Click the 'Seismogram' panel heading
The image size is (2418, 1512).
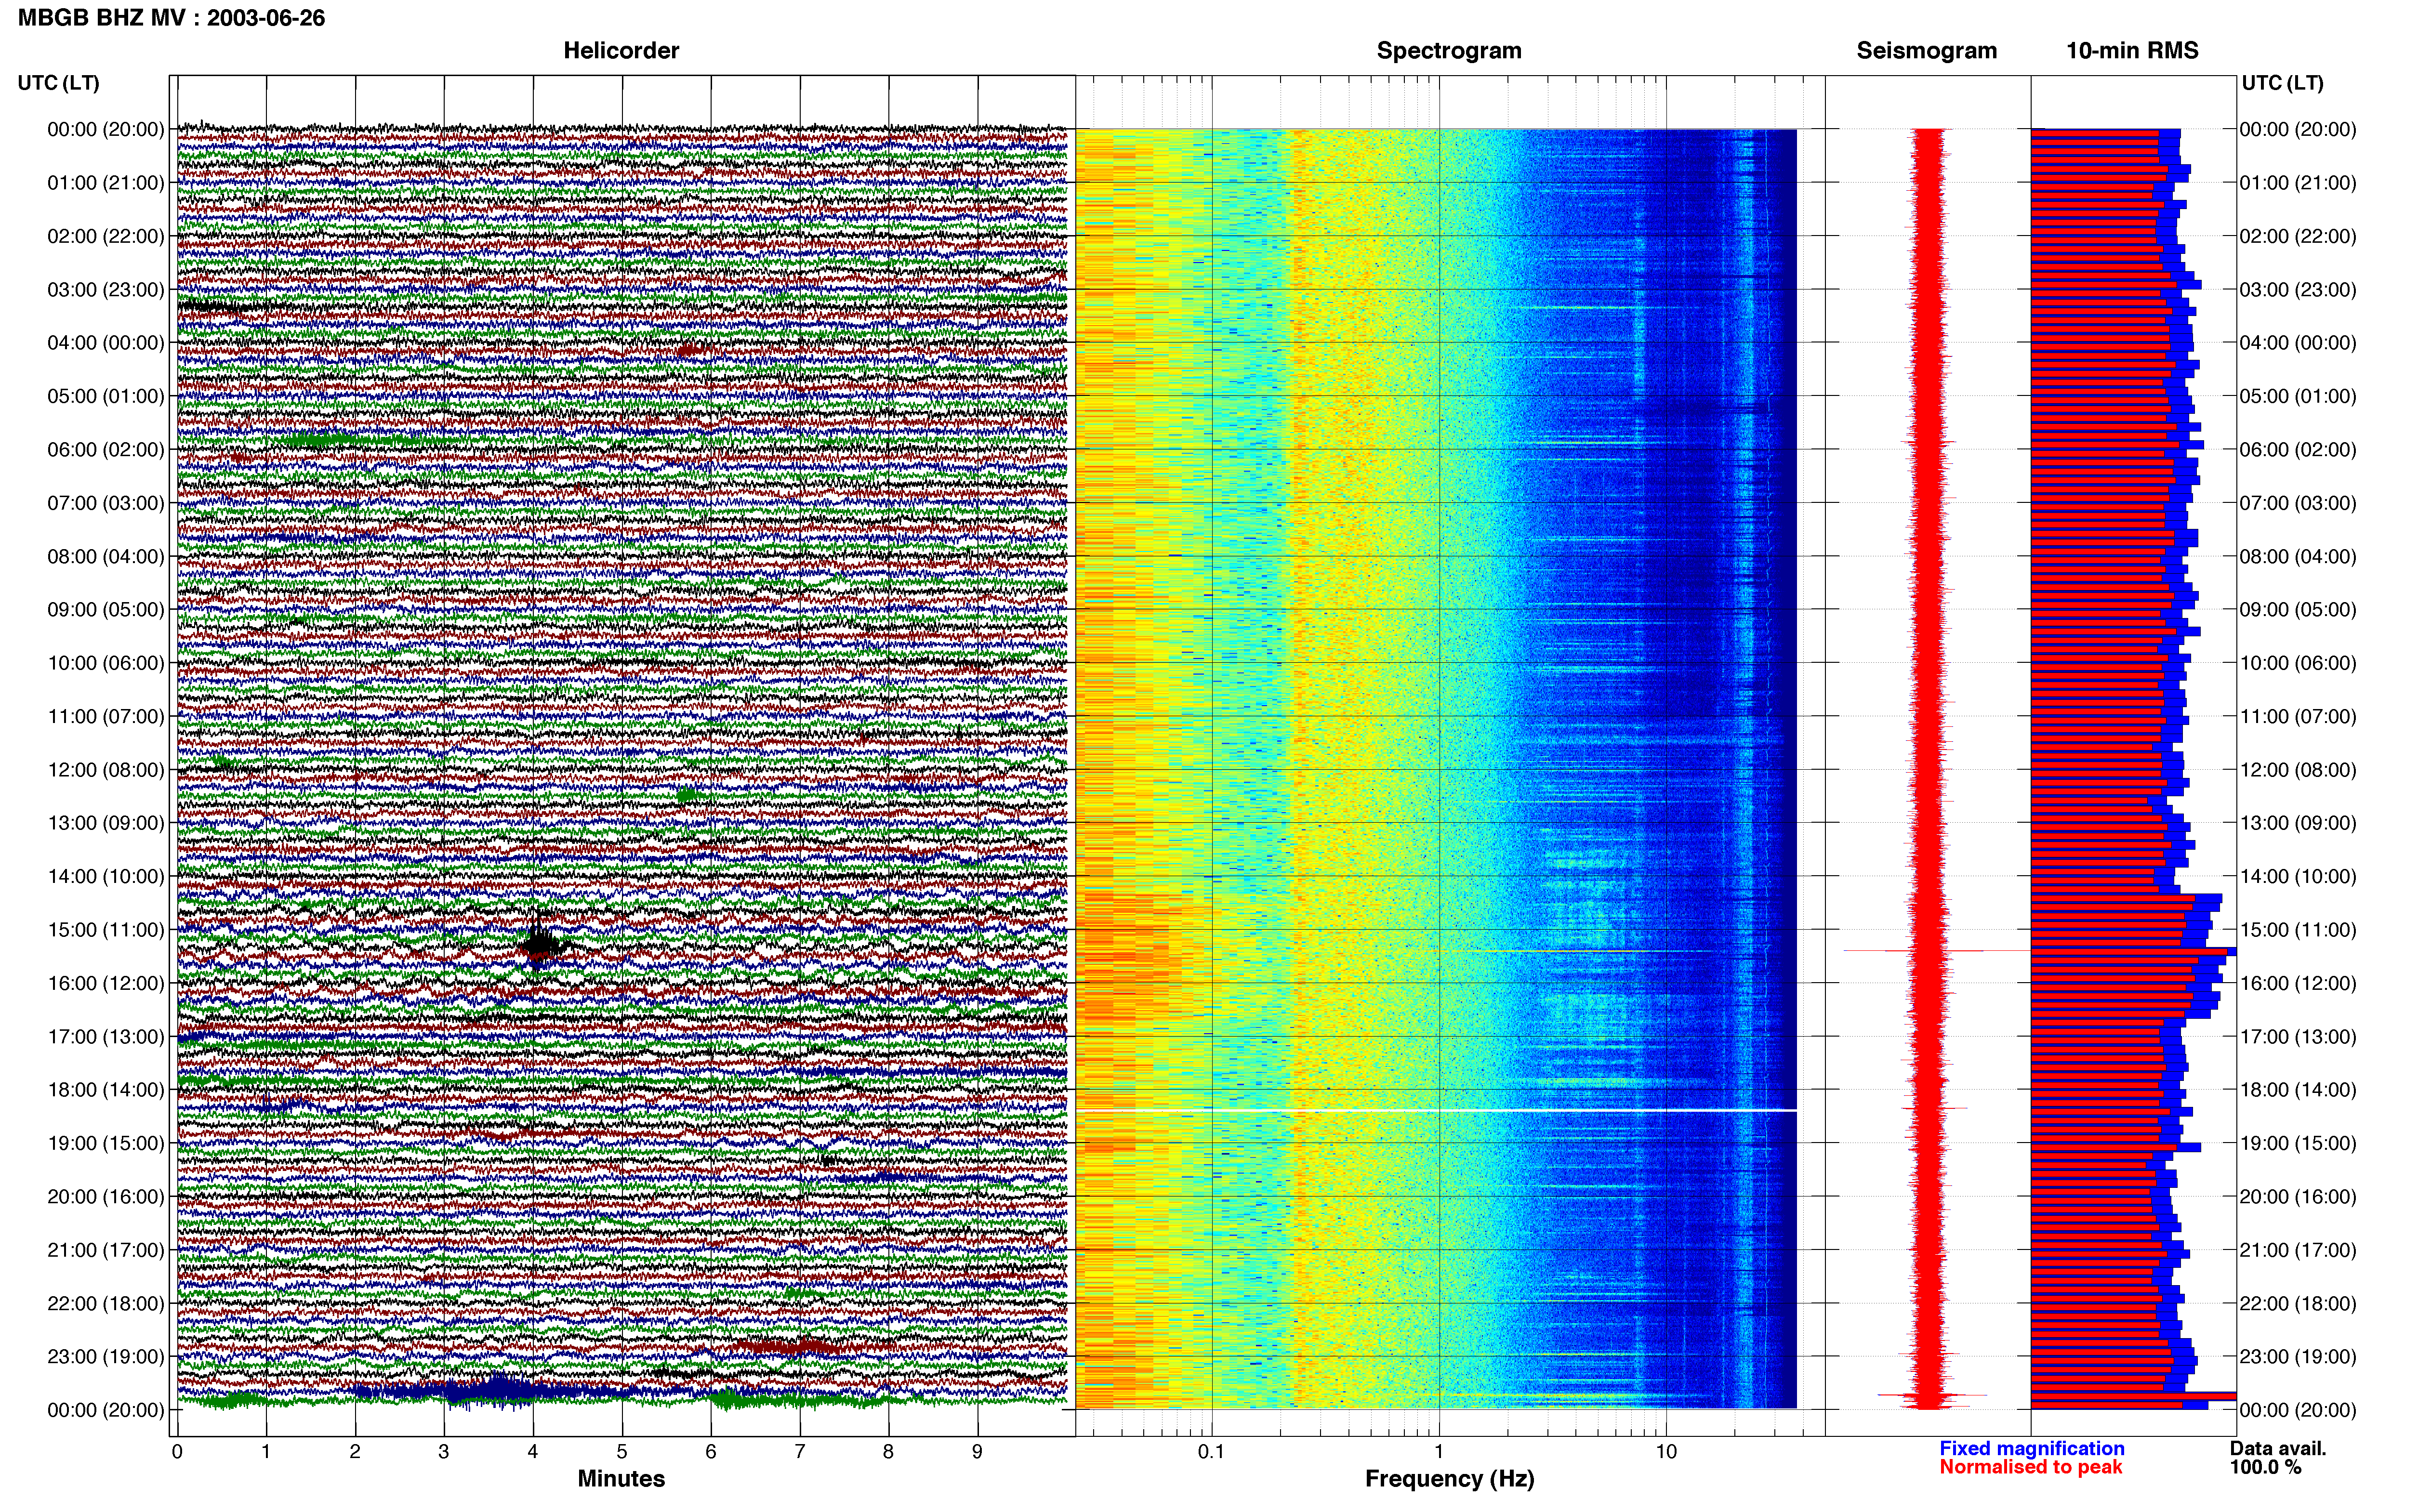pyautogui.click(x=1927, y=51)
